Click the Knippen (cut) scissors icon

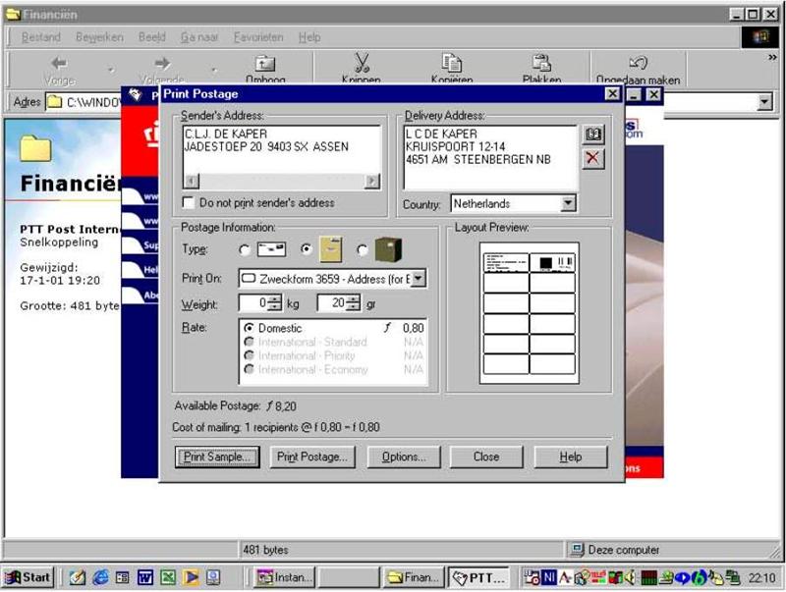coord(361,64)
